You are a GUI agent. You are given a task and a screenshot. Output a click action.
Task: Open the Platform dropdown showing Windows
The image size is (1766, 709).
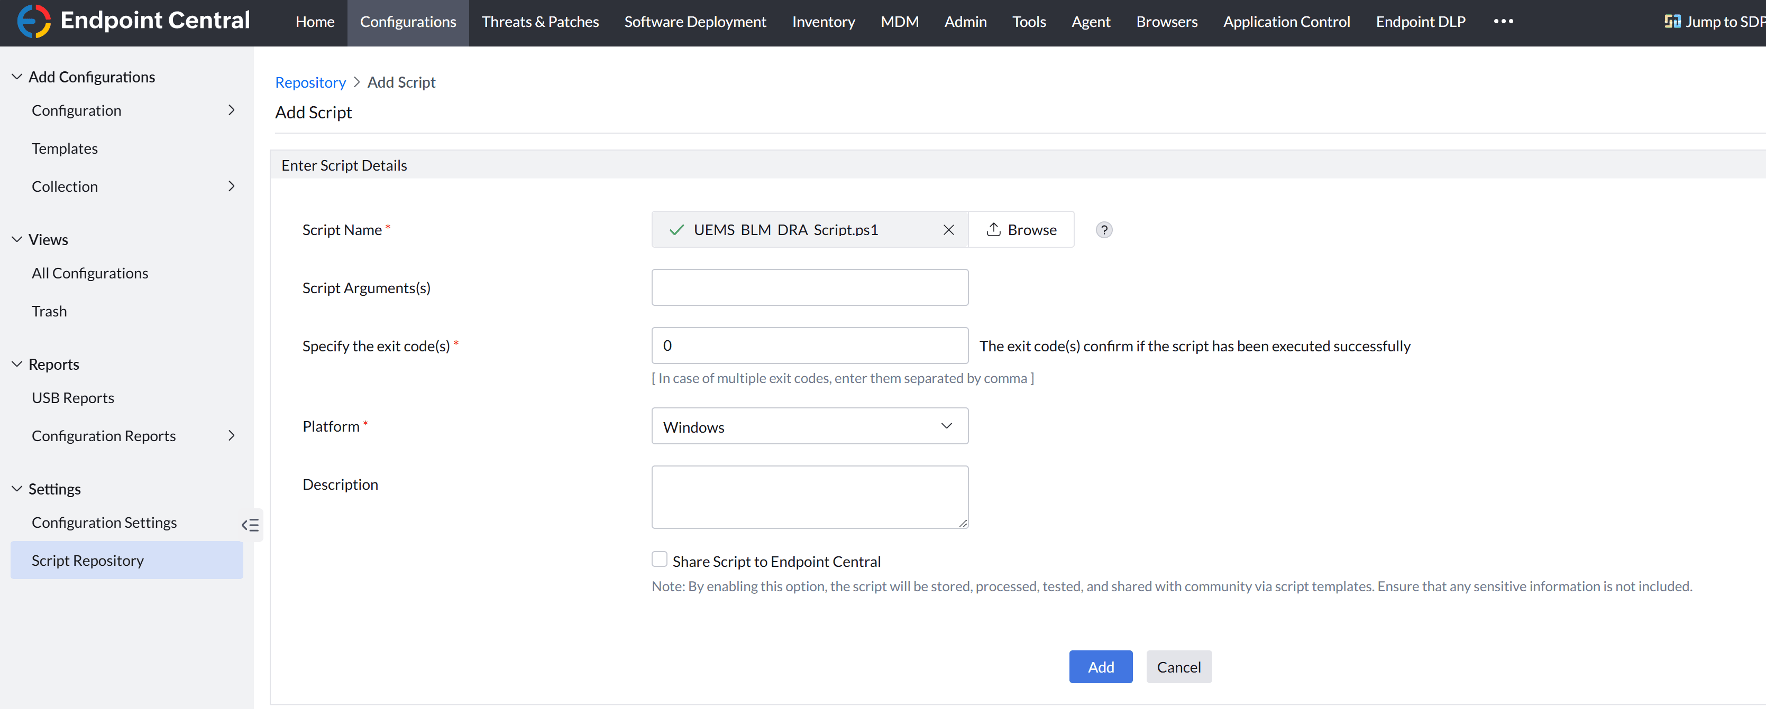coord(809,426)
